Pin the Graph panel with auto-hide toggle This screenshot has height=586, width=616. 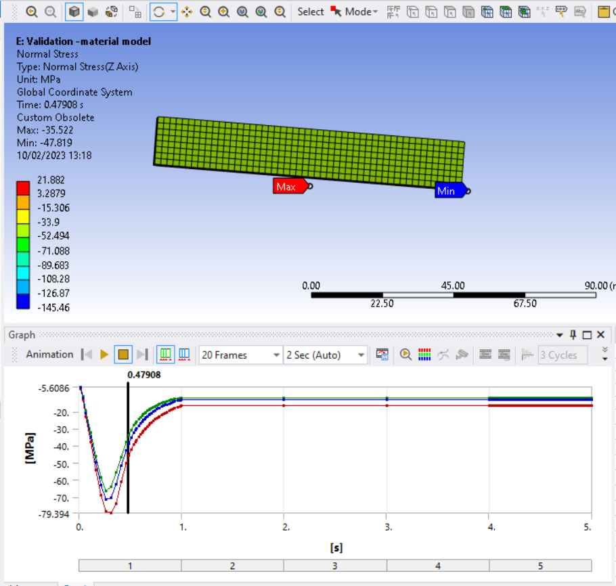coord(573,335)
